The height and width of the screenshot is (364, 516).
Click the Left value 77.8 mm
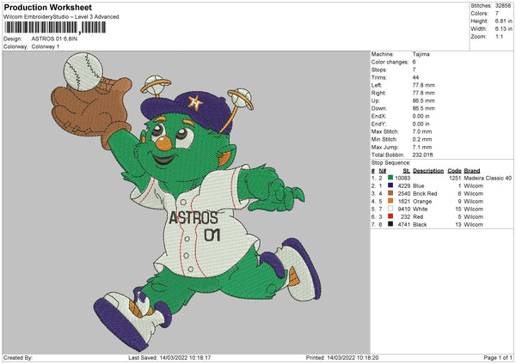(423, 85)
